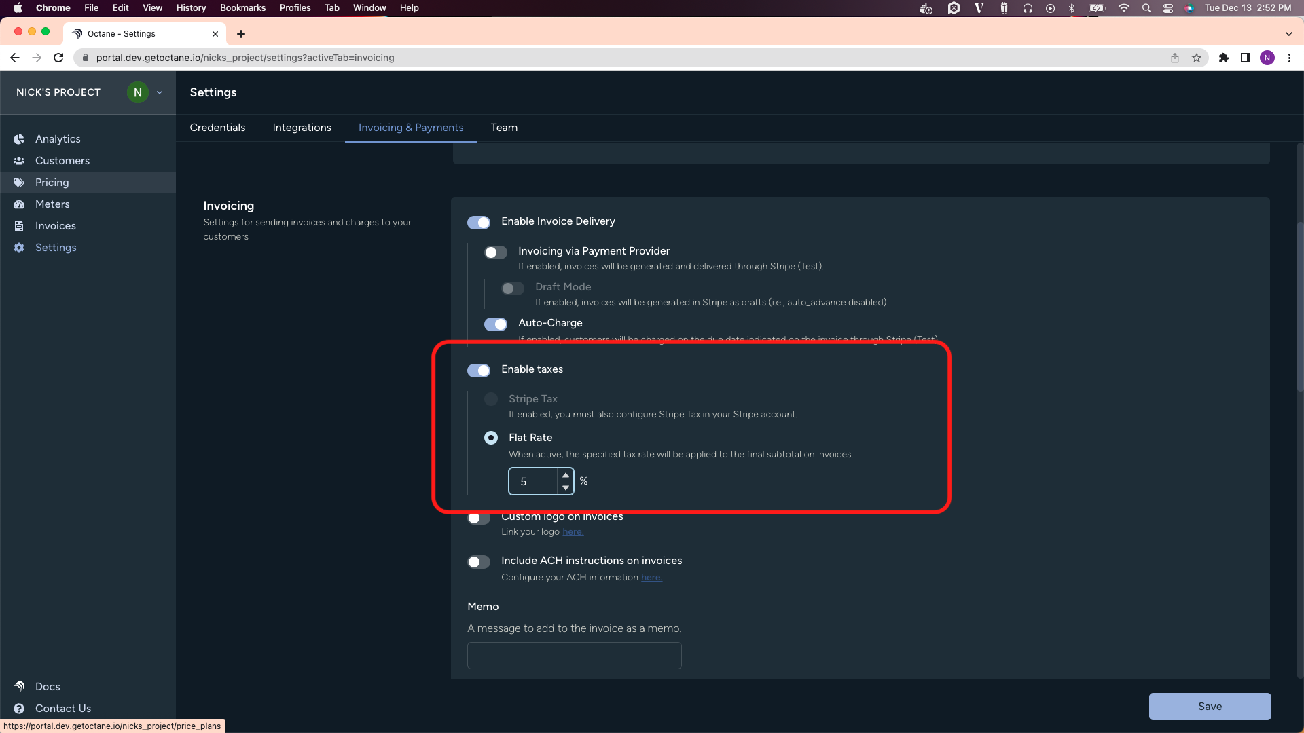Click the Customers people icon

19,161
